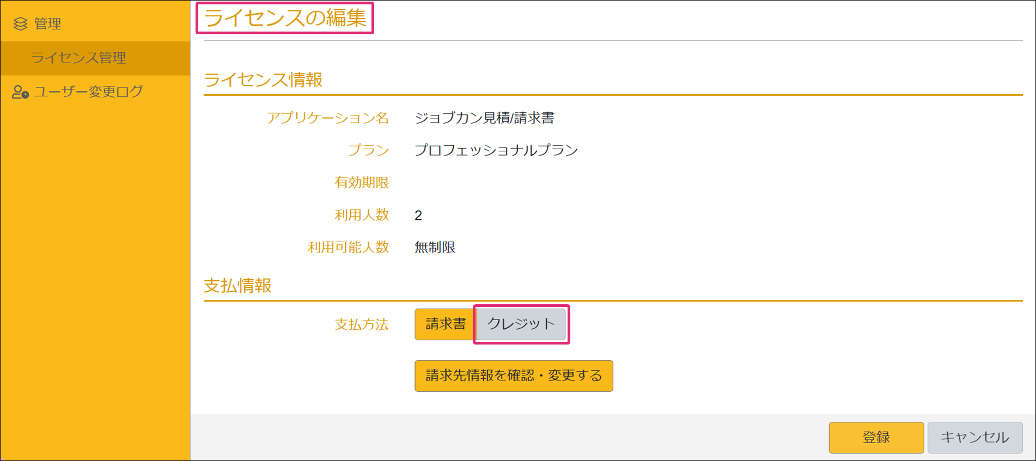Click the stacked layers icon beside 管理

(x=20, y=23)
